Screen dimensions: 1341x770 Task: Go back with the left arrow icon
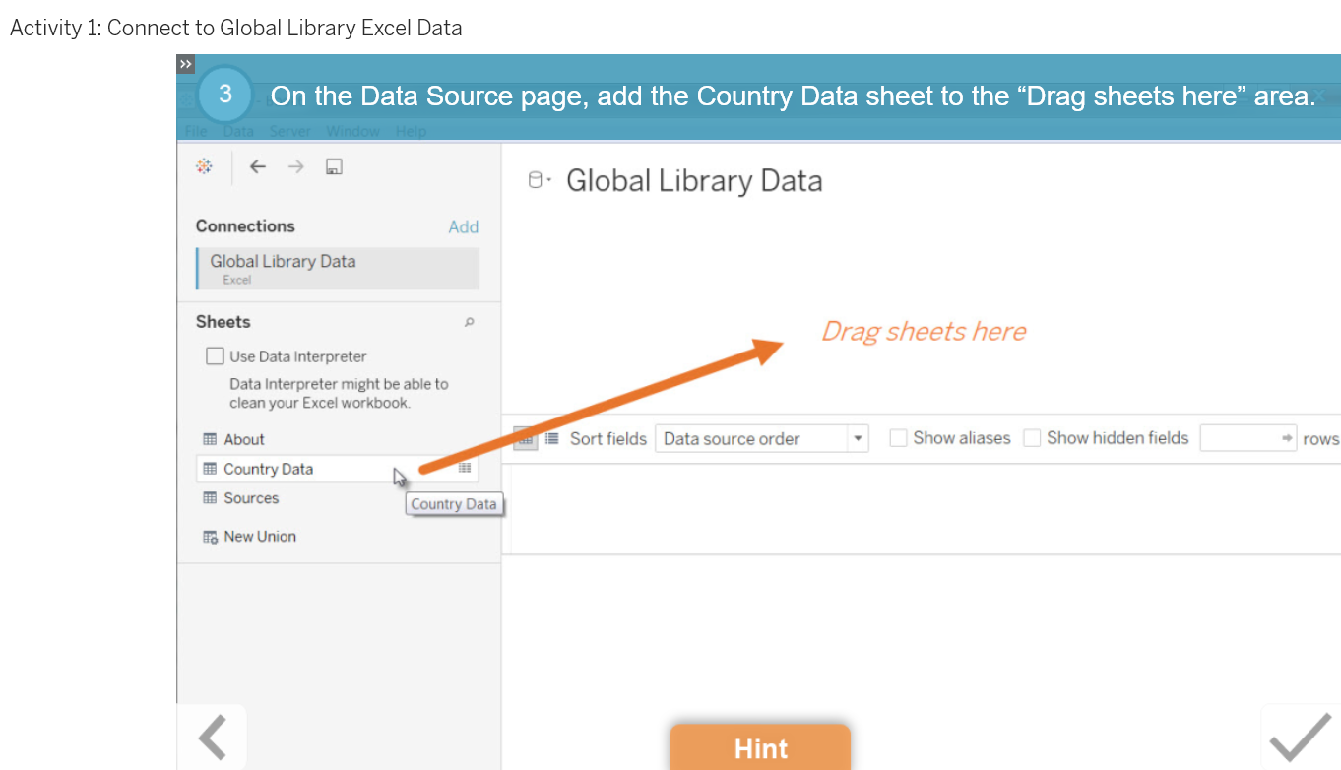point(258,166)
